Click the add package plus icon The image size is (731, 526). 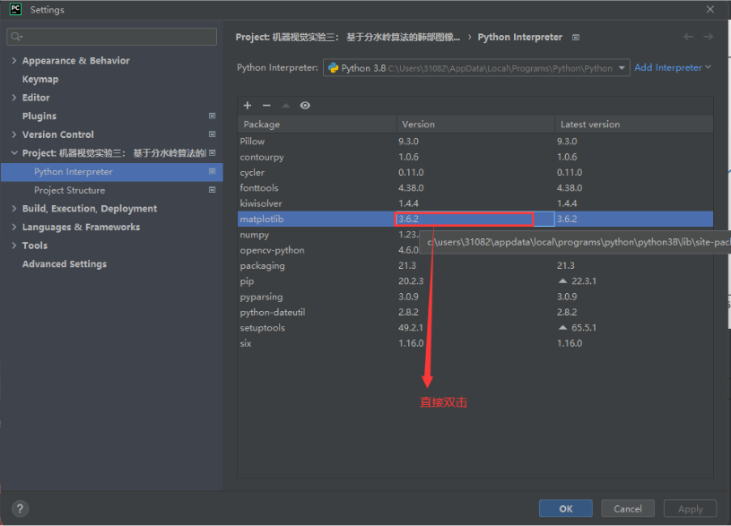click(x=248, y=106)
